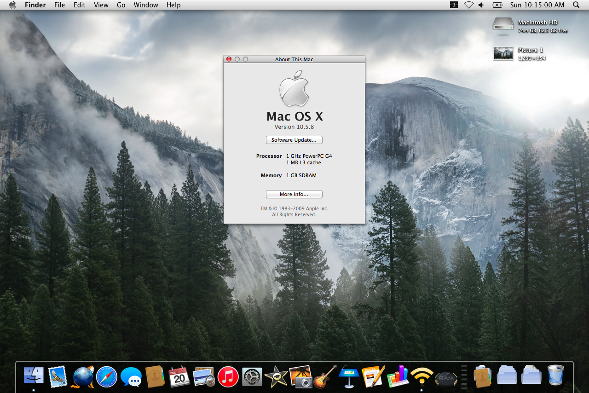Screen dimensions: 589x393
Task: Launch Pages from the dock
Action: tap(373, 377)
